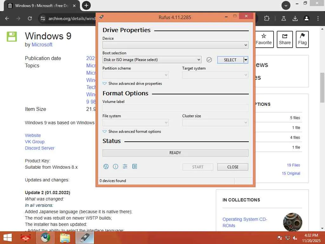This screenshot has height=244, width=325.
Task: Click the green floppy disk software icon
Action: [x=12, y=37]
